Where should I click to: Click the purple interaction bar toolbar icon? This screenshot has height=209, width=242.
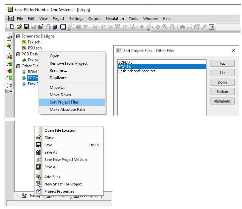212,27
